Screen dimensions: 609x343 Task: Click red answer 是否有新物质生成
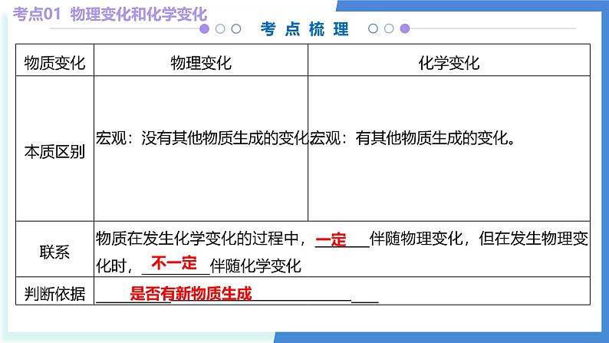[191, 293]
